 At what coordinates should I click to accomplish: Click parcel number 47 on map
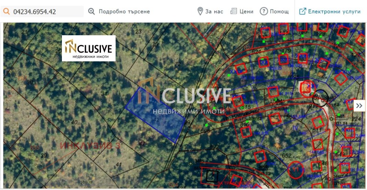pos(142,144)
